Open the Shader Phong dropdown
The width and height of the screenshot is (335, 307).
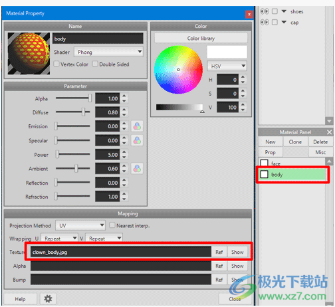[108, 52]
